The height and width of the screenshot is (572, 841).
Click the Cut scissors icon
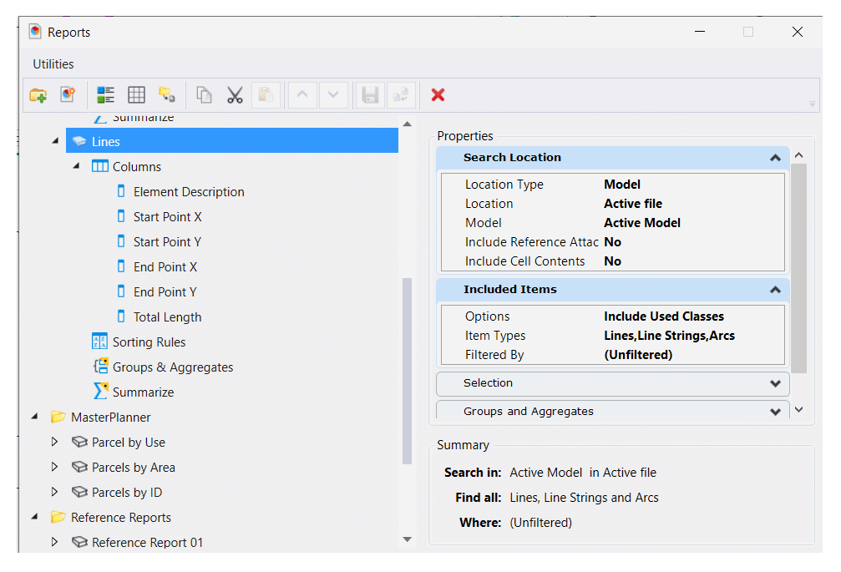pos(235,95)
